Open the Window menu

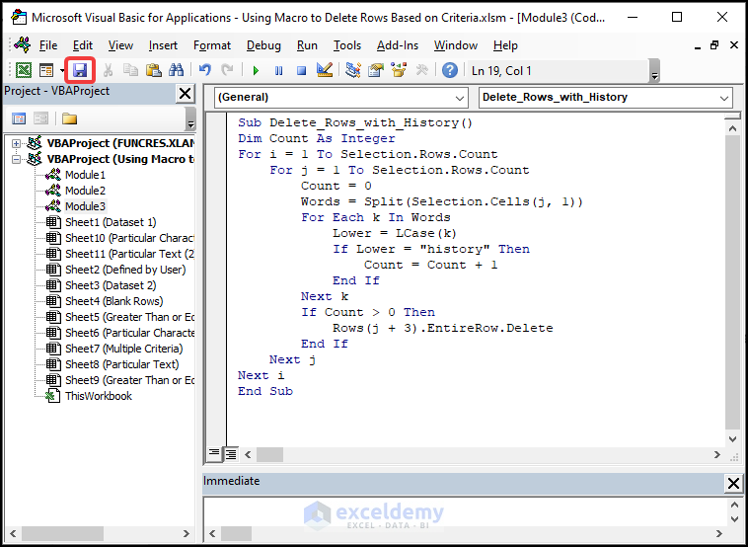pos(456,45)
